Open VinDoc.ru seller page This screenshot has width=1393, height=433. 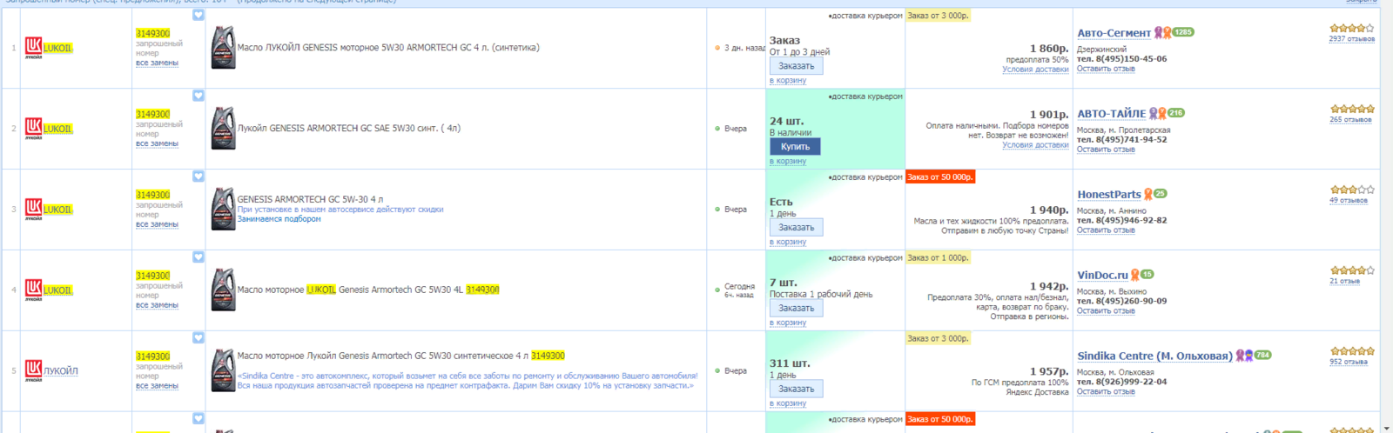1102,276
